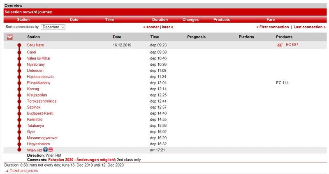Open Ticket and prices link

tap(23, 171)
